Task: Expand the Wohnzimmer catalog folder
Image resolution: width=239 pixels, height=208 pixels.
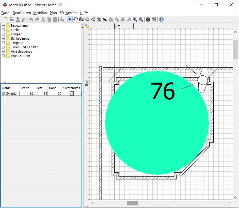Action: click(3, 56)
